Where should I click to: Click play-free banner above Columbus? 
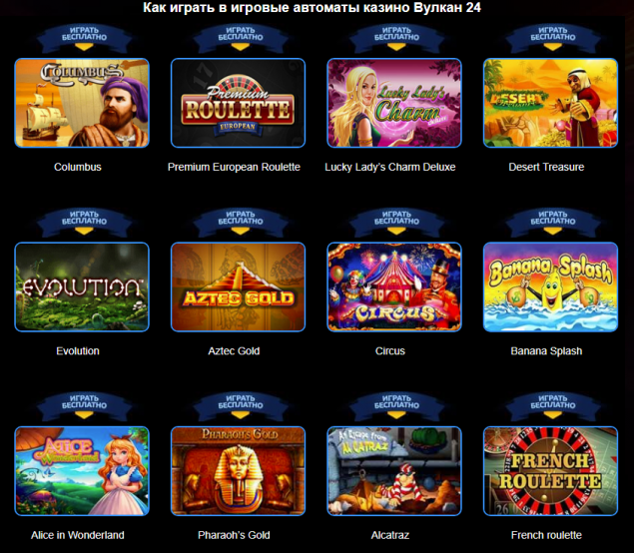[84, 38]
